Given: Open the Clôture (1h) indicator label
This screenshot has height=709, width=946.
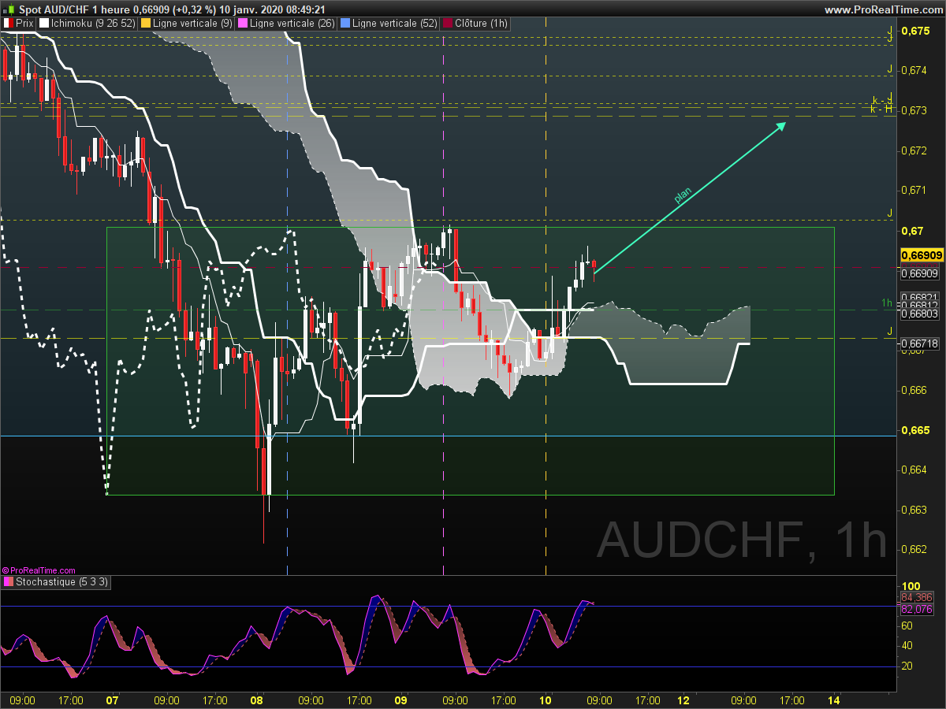Looking at the screenshot, I should click(475, 24).
